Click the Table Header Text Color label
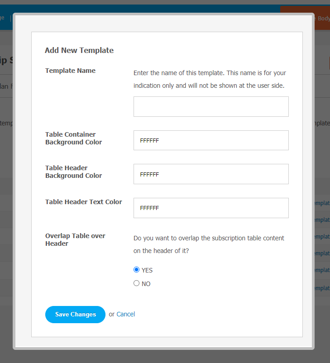 tap(83, 202)
